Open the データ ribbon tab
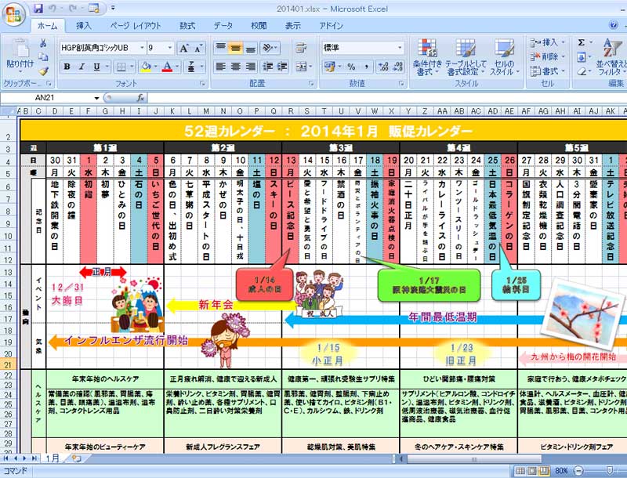 [223, 26]
